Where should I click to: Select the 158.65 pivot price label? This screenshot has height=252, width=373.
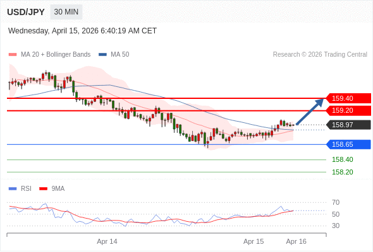pos(348,144)
